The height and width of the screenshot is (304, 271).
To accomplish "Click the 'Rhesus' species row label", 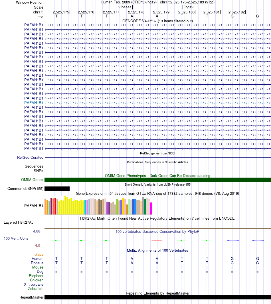I will click(x=37, y=263).
